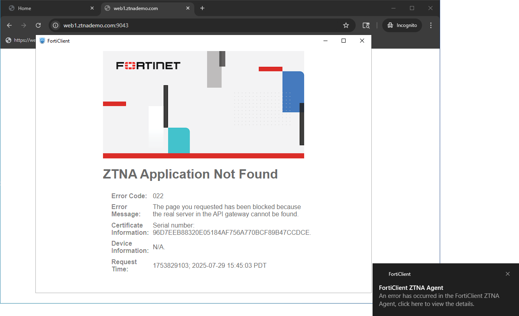This screenshot has height=316, width=519.
Task: Click the Device Information N/A value
Action: click(x=159, y=247)
